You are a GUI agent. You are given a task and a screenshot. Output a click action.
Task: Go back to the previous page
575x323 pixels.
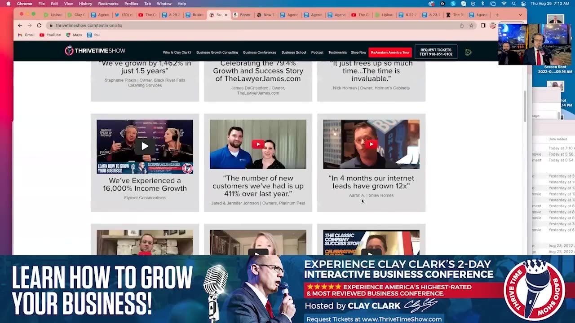pyautogui.click(x=20, y=26)
